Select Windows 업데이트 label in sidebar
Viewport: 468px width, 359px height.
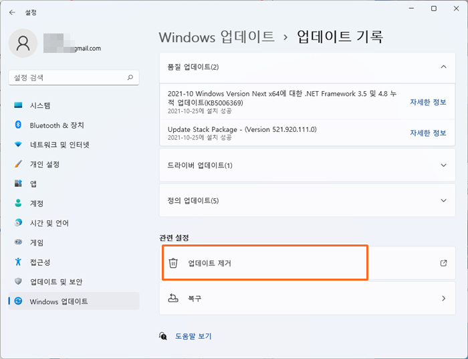[x=59, y=301]
